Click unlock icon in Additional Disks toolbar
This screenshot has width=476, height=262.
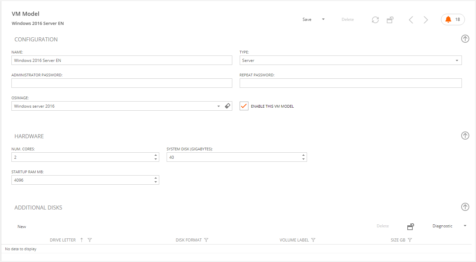click(x=410, y=226)
